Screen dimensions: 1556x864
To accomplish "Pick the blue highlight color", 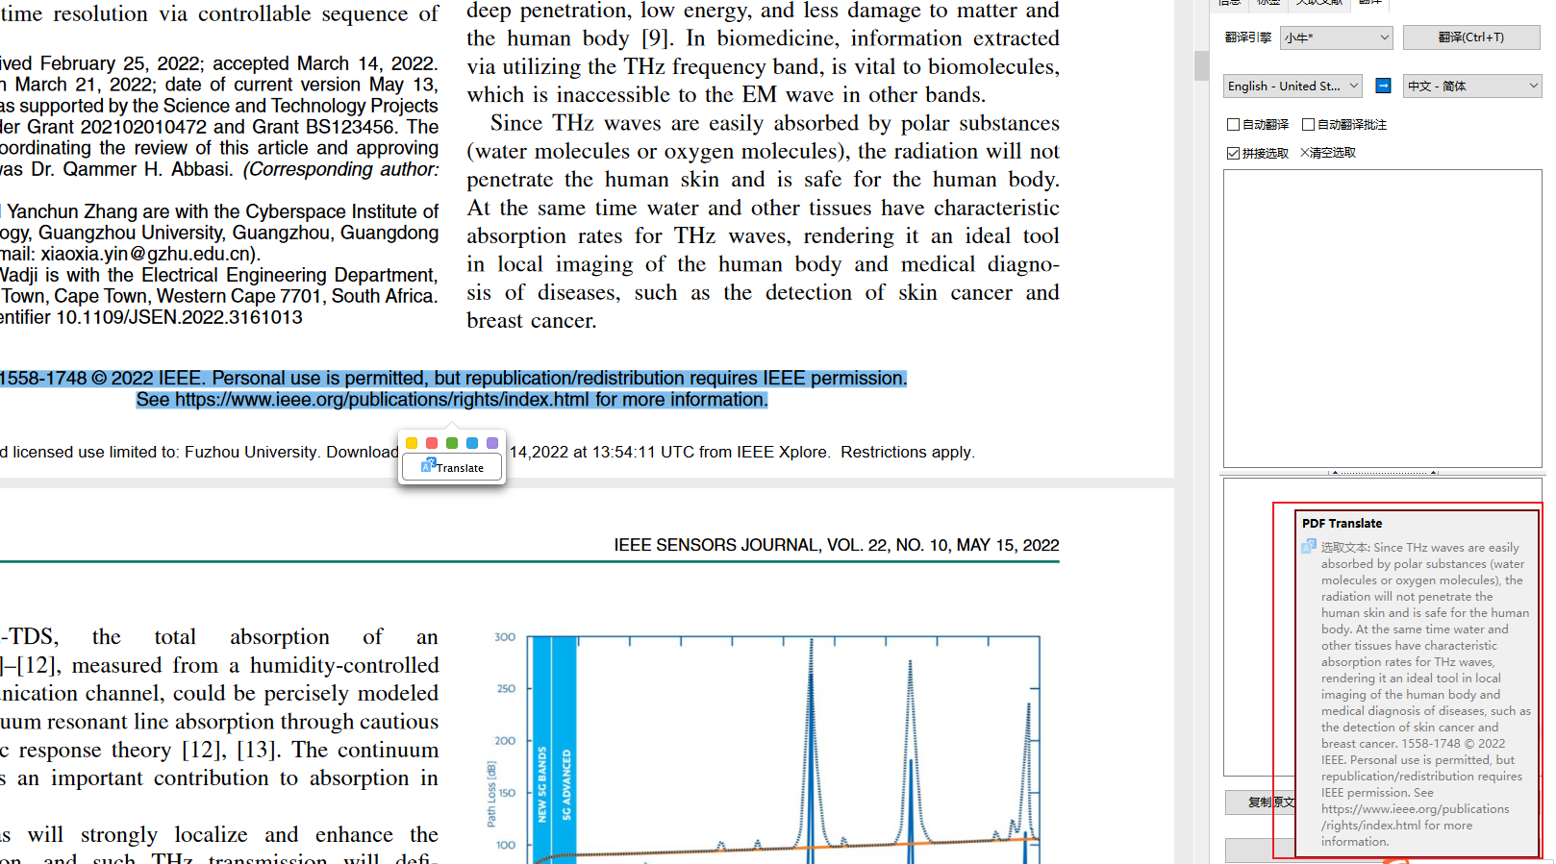I will [472, 443].
